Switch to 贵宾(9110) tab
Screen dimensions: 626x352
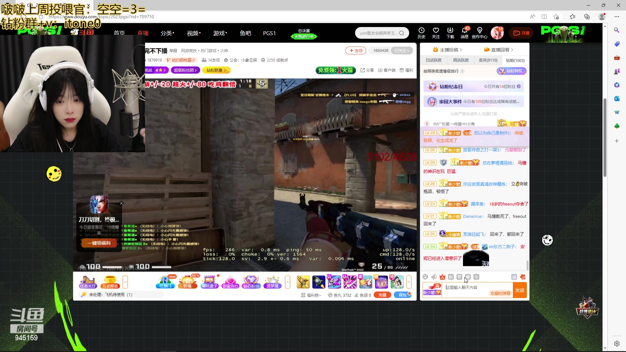(x=488, y=60)
